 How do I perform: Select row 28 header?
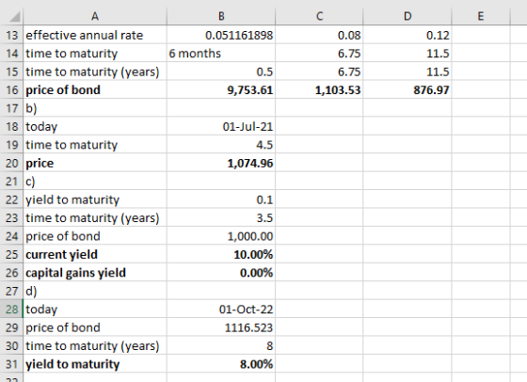11,310
